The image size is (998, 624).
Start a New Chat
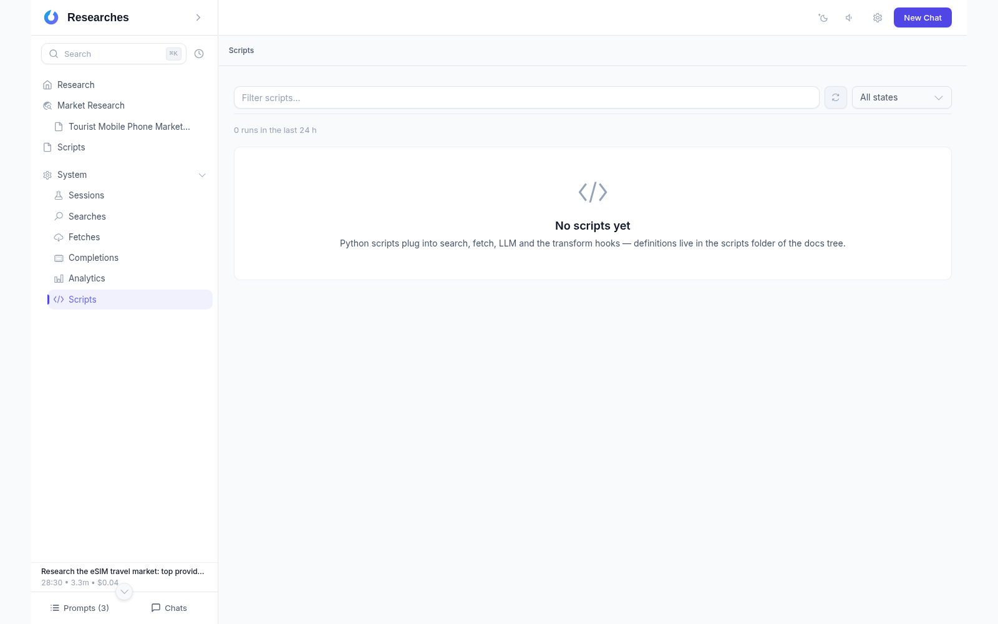tap(923, 17)
